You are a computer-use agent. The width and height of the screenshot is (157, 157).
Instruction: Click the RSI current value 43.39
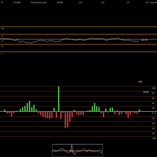pyautogui.click(x=144, y=40)
